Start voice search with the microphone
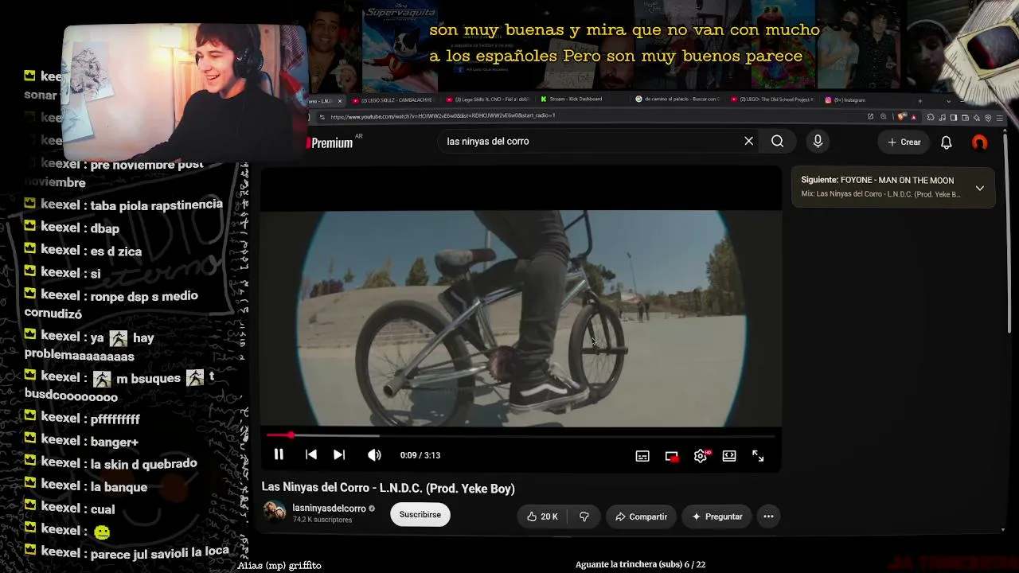The height and width of the screenshot is (573, 1019). [x=818, y=142]
